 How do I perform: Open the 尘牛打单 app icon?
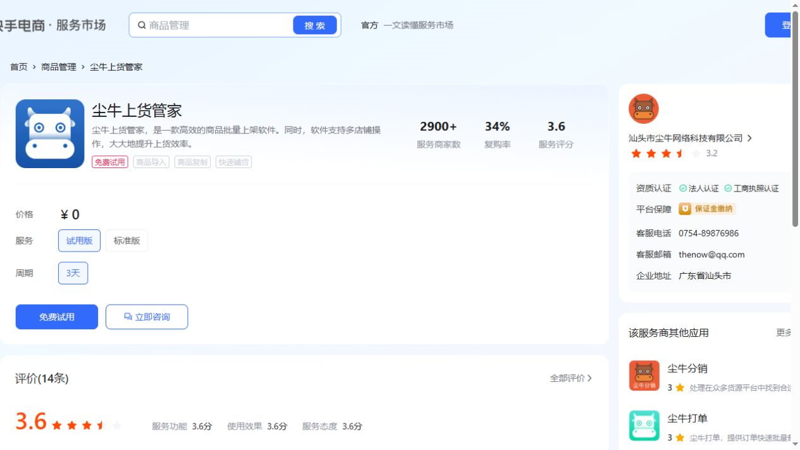[x=644, y=425]
